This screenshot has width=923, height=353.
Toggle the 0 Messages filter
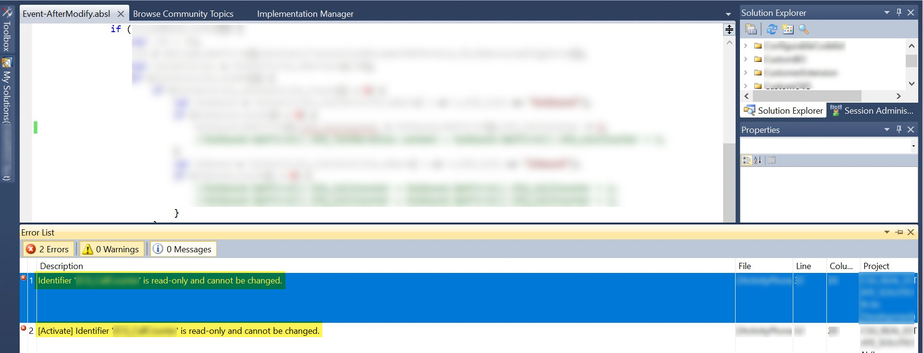tap(183, 249)
